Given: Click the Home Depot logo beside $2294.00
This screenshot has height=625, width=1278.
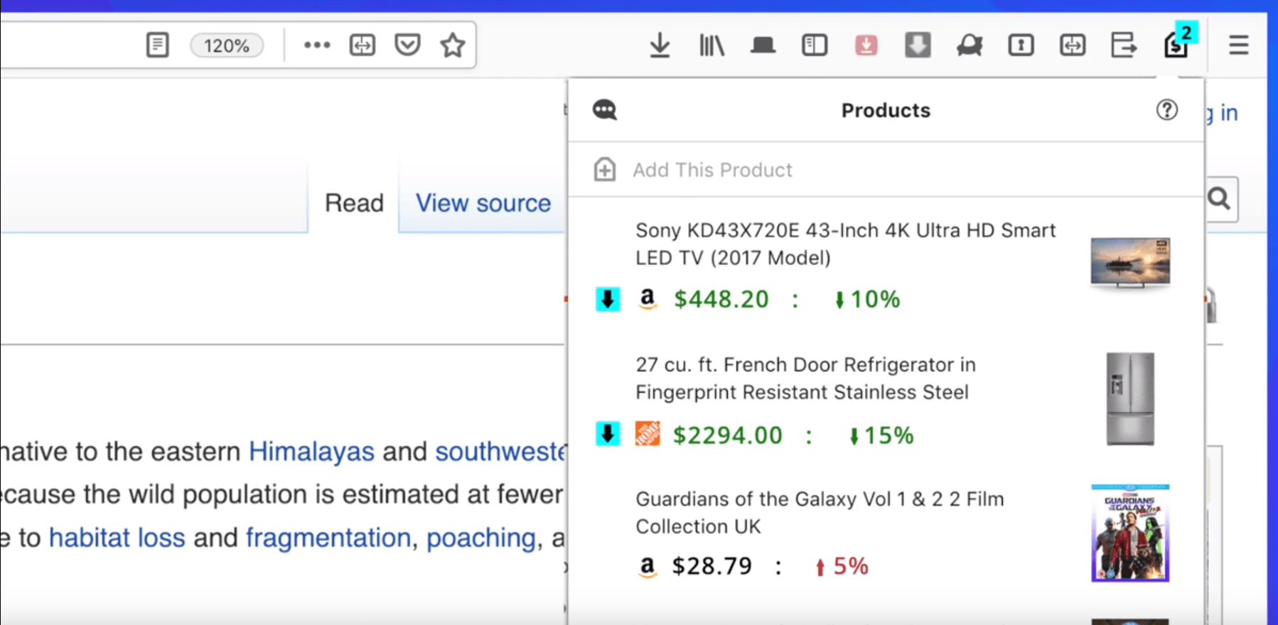Looking at the screenshot, I should coord(648,434).
